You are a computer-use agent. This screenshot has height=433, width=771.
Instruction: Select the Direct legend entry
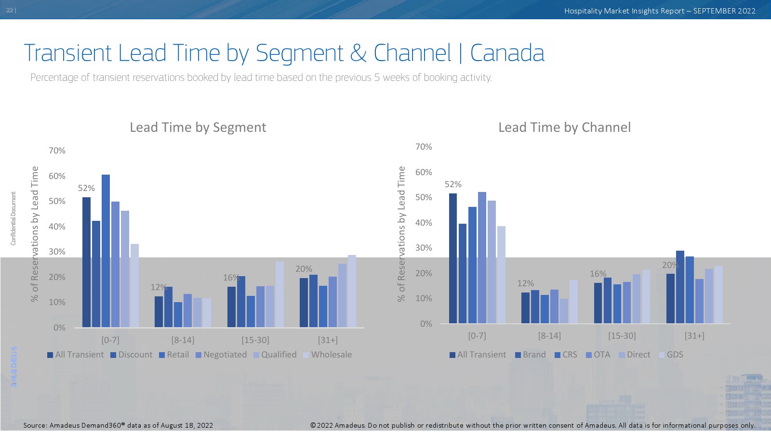pos(638,355)
